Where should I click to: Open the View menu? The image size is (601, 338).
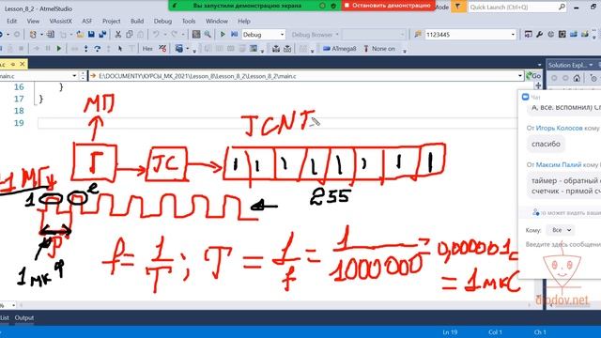coord(33,21)
